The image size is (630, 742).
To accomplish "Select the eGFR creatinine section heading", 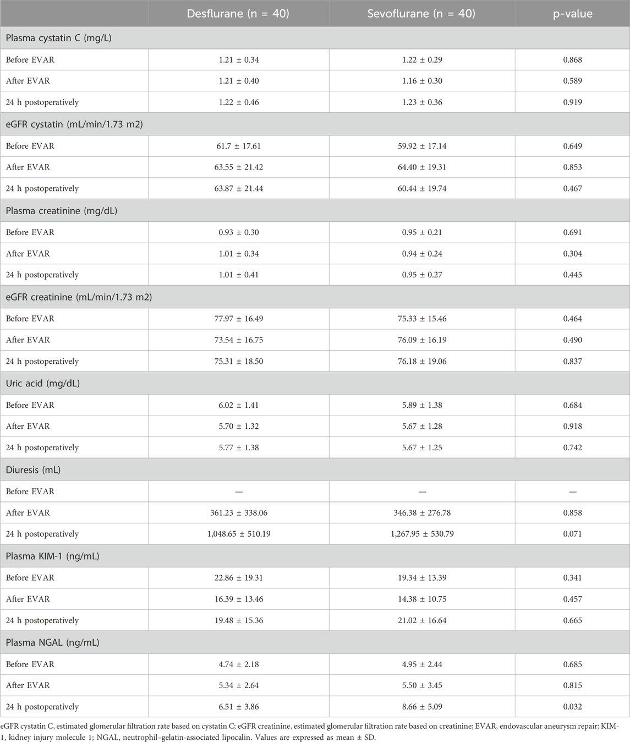I will 79,297.
